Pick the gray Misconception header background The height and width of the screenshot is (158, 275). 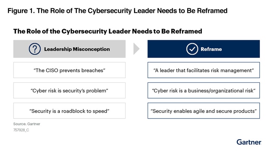point(117,49)
